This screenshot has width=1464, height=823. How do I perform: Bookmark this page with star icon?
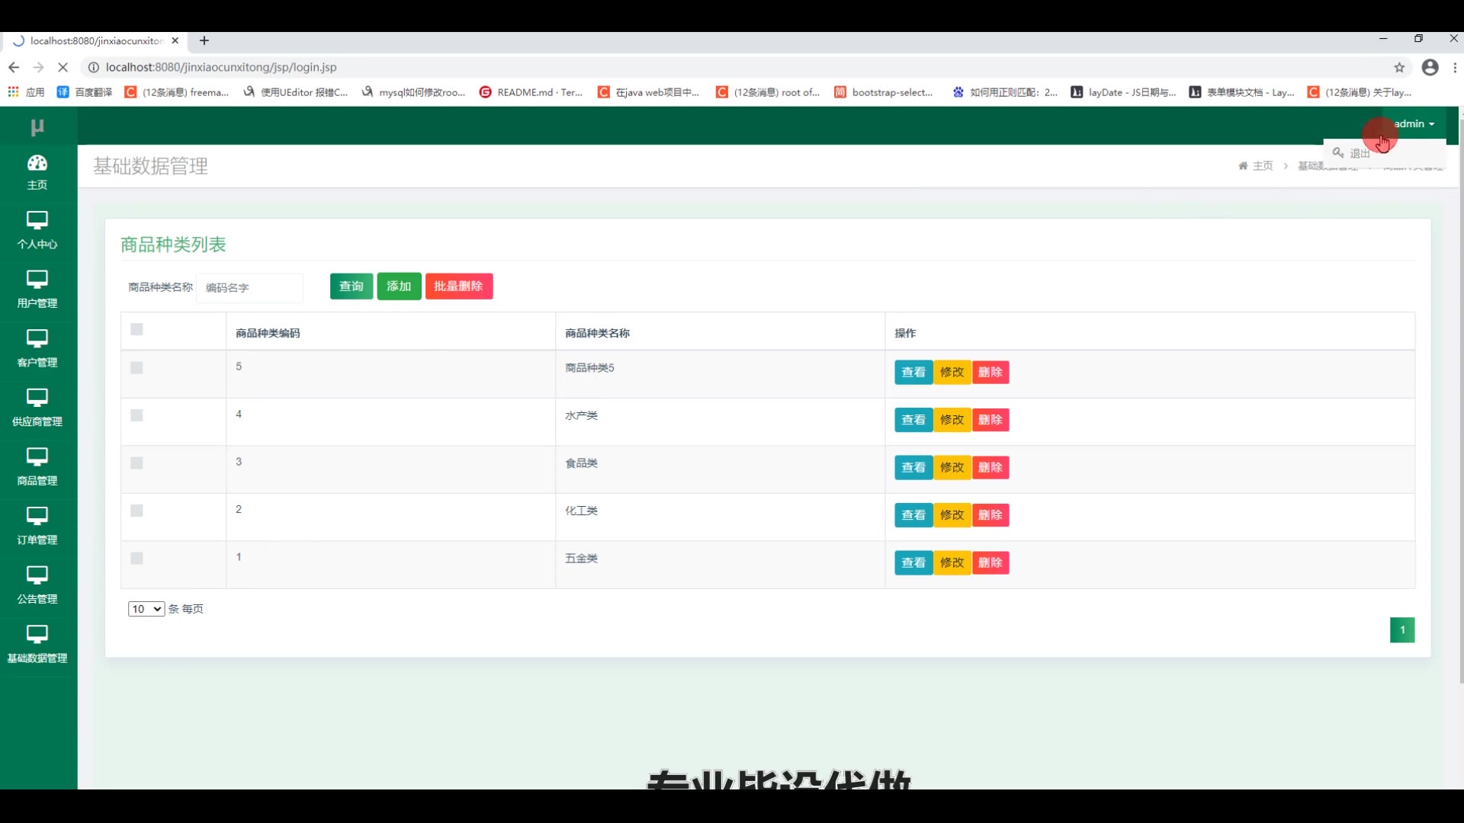[1399, 67]
